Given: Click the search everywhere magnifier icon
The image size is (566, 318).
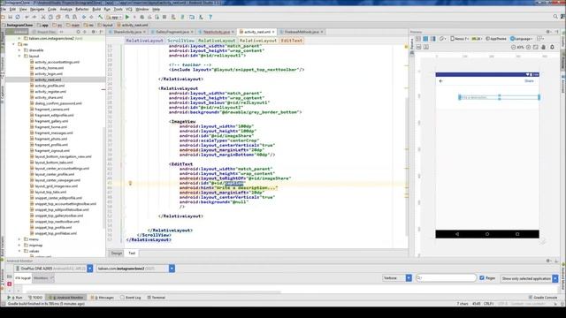Looking at the screenshot, I should 555,17.
